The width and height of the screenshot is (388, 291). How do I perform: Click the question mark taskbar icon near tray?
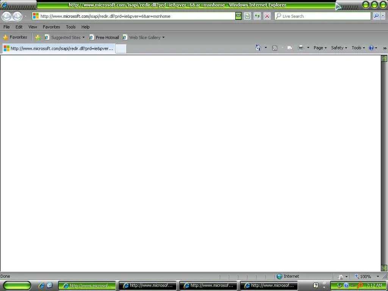[316, 286]
